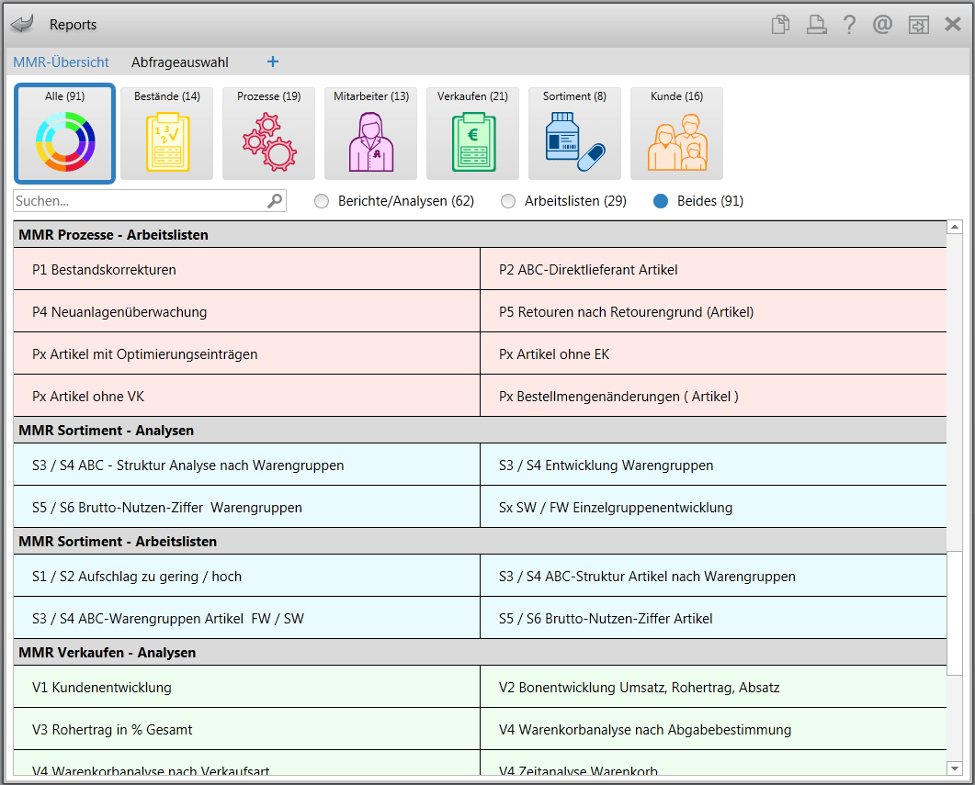Click MMR Sortiment - Analysen header
This screenshot has height=785, width=975.
[x=480, y=431]
